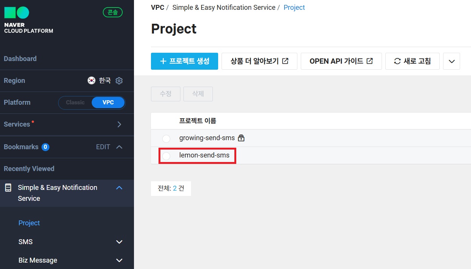Click growing-send-sms project name
Screen dimensions: 471x269
[207, 138]
